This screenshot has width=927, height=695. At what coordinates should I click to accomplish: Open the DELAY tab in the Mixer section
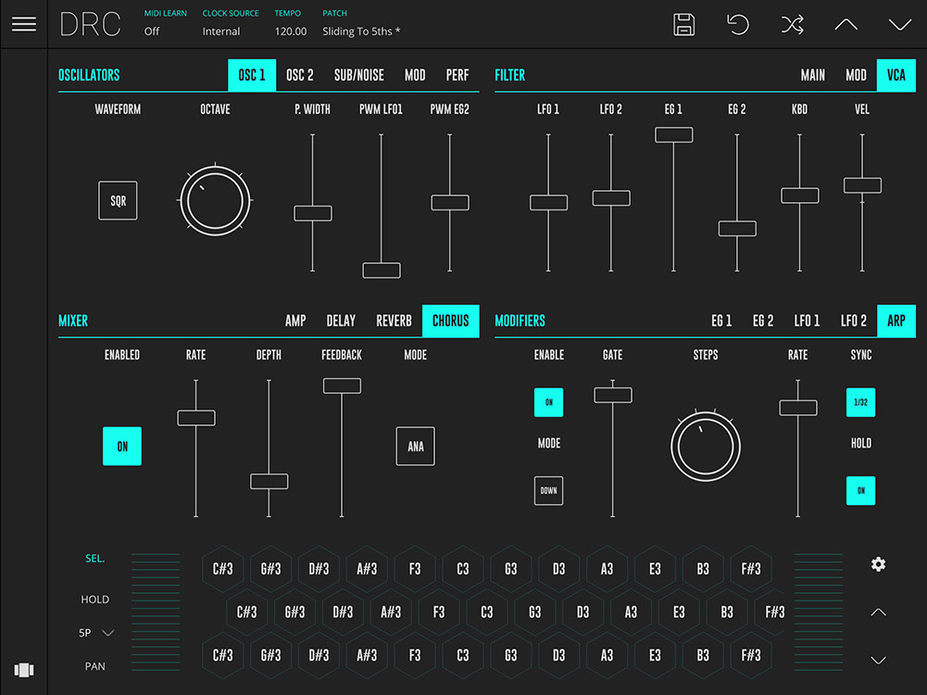coord(341,321)
